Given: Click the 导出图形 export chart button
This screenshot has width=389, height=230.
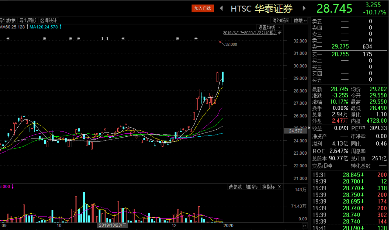Looking at the screenshot, I should tap(28, 21).
